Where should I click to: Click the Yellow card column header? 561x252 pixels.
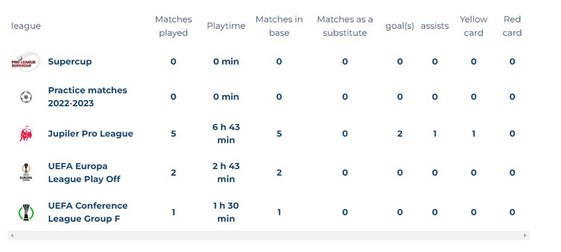[x=473, y=26]
